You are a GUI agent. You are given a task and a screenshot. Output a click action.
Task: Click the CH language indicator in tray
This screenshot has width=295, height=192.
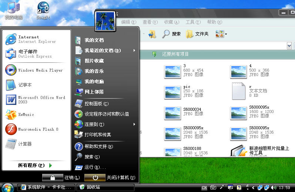[x=204, y=188]
